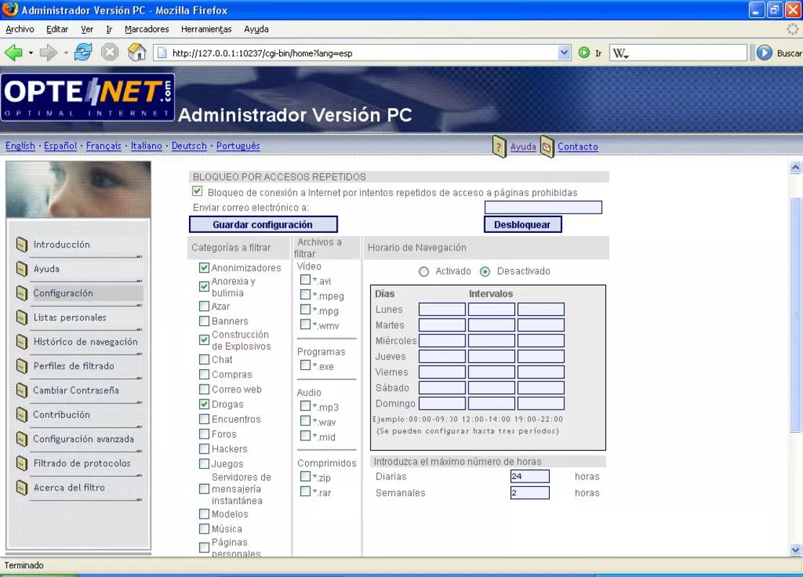Open the Forward button history dropdown
The height and width of the screenshot is (577, 803).
click(66, 53)
